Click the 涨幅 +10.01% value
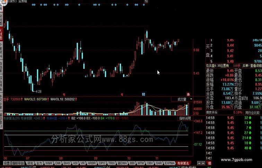 (x=227, y=80)
